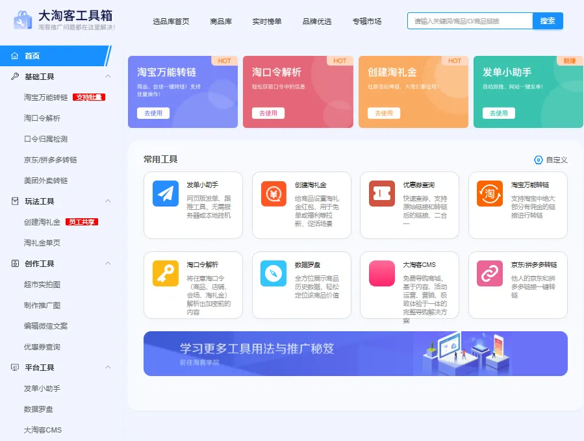Screen dimensions: 584x441
Task: Open 淘宝万能转链 in the sidebar
Action: (46, 97)
